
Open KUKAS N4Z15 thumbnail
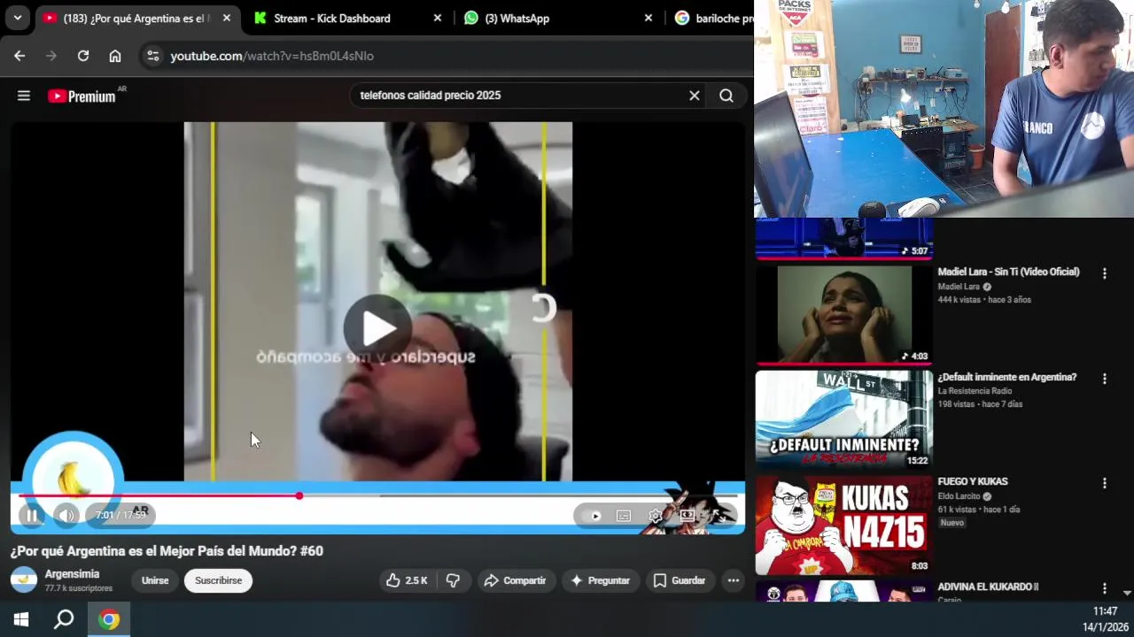pos(844,525)
